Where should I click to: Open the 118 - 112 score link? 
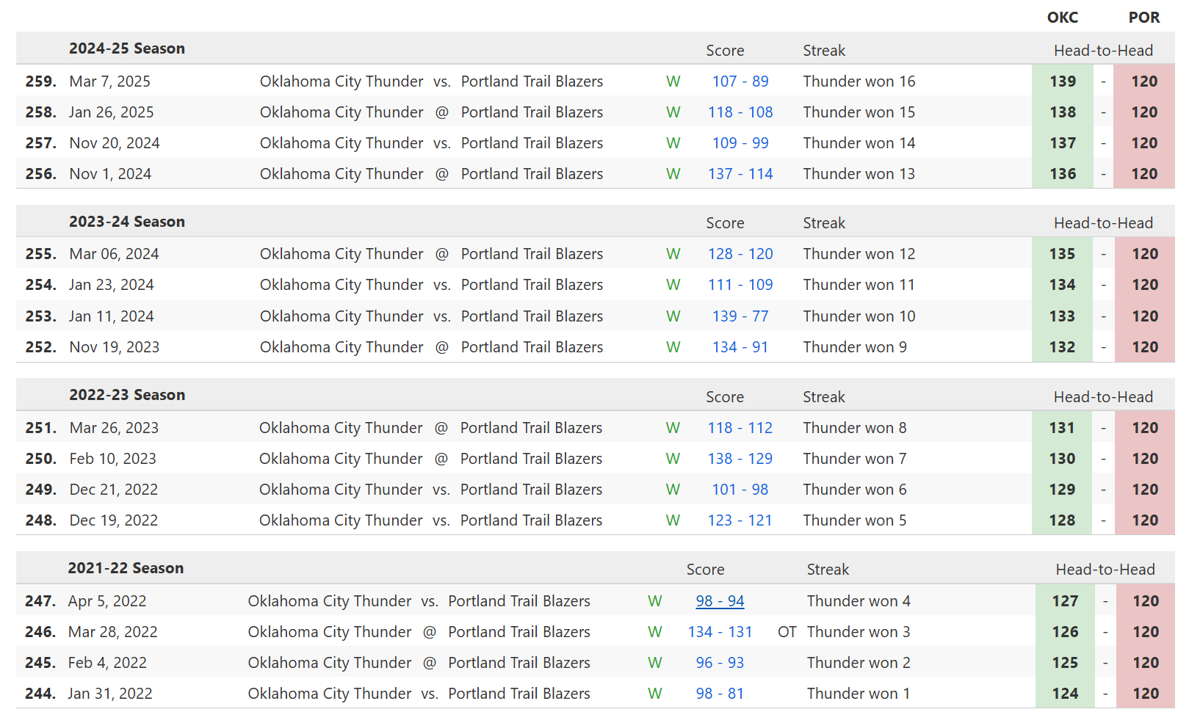(740, 428)
